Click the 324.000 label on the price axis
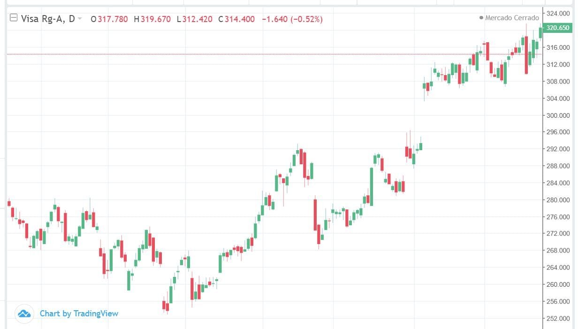Screen dimensions: 578x329 pyautogui.click(x=558, y=14)
